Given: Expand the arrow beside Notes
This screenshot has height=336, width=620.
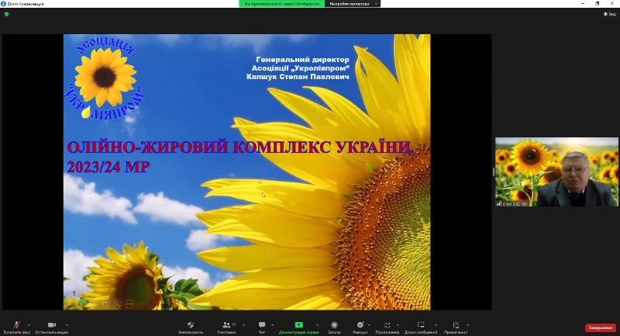Looking at the screenshot, I should pyautogui.click(x=468, y=325).
